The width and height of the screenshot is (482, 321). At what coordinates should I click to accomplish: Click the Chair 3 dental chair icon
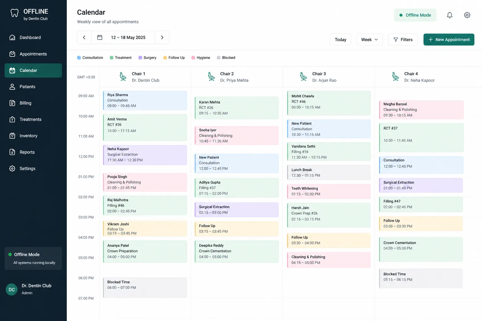click(303, 76)
